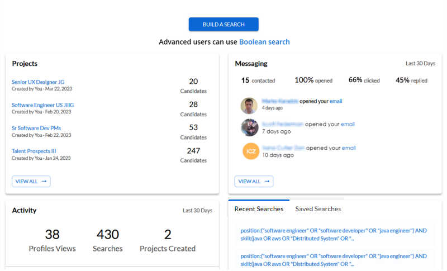Click the Last 30 Days label in Messaging
This screenshot has width=447, height=271.
(x=421, y=64)
